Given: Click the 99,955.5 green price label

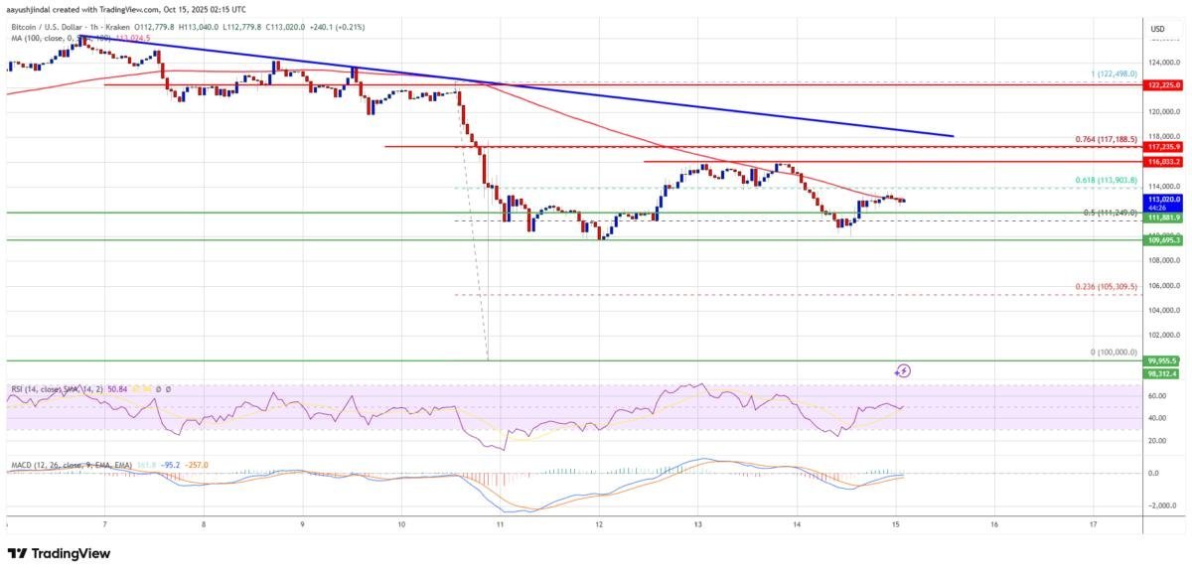Looking at the screenshot, I should coord(1163,361).
